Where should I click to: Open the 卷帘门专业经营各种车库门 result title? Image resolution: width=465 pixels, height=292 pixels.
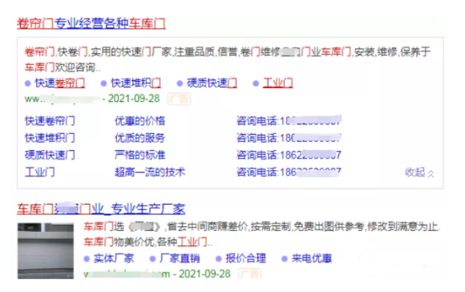(x=91, y=23)
